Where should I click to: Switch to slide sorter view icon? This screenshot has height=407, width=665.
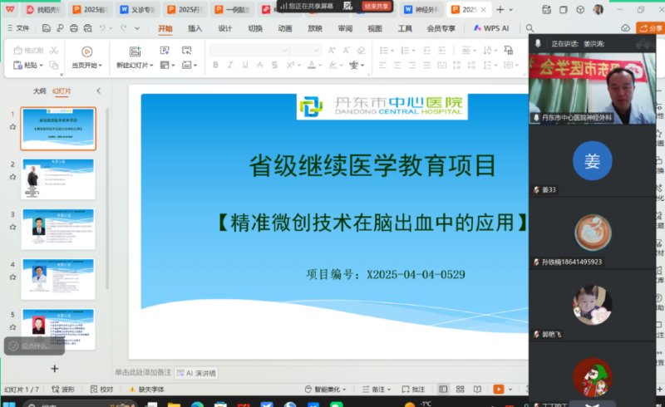(x=459, y=389)
